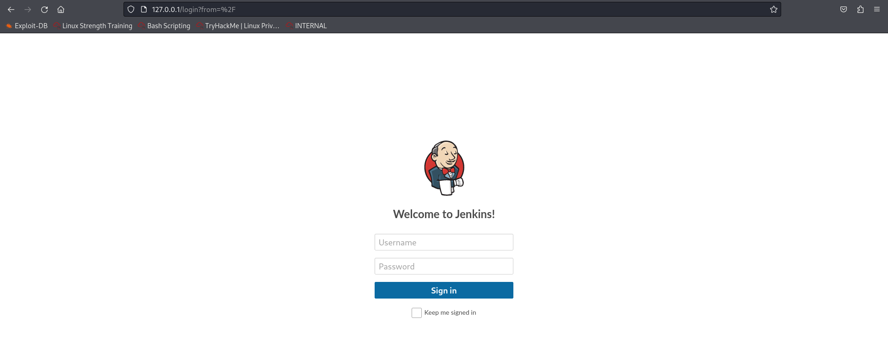Open the Firefox hamburger menu
Screen dimensions: 888x348
click(876, 9)
